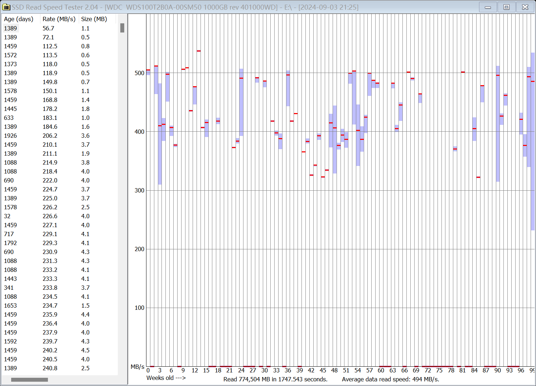Viewport: 536px width, 386px height.
Task: Select the row with rate 72.1
Action: click(x=59, y=37)
